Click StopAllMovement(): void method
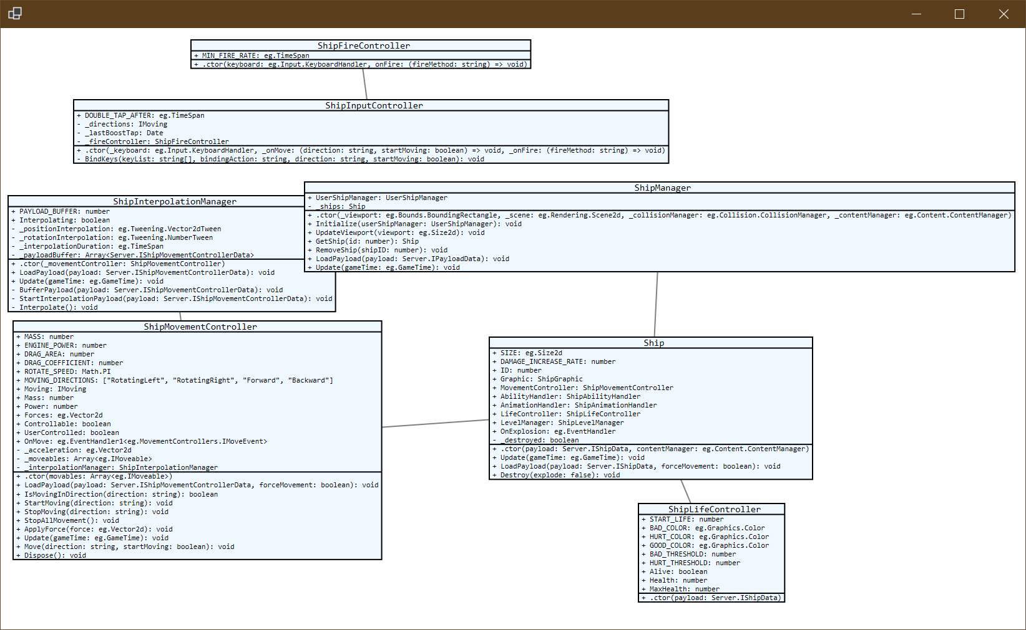 pos(67,520)
